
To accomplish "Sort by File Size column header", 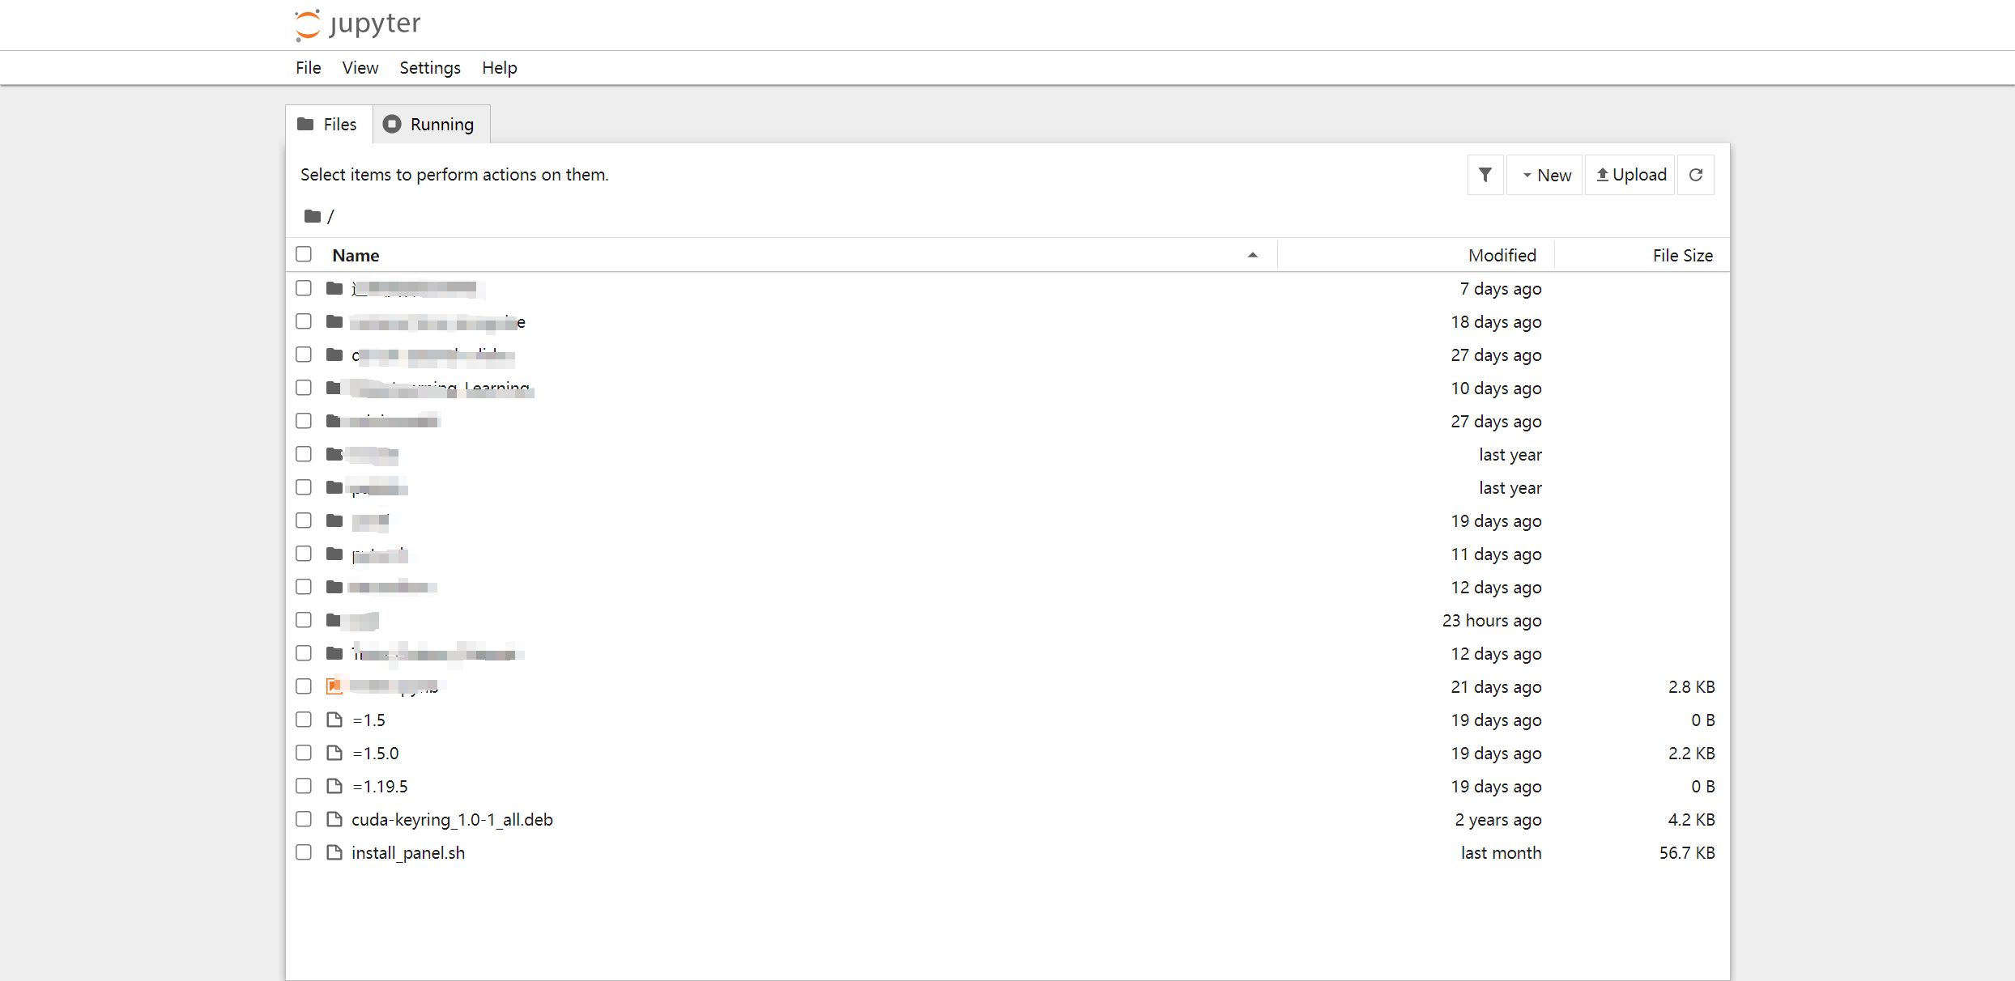I will [1682, 255].
